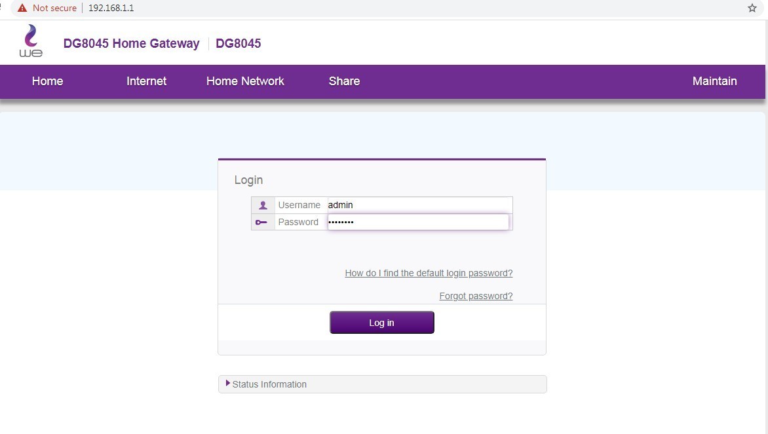Image resolution: width=768 pixels, height=434 pixels.
Task: Bookmark this page with the star icon
Action: point(752,8)
